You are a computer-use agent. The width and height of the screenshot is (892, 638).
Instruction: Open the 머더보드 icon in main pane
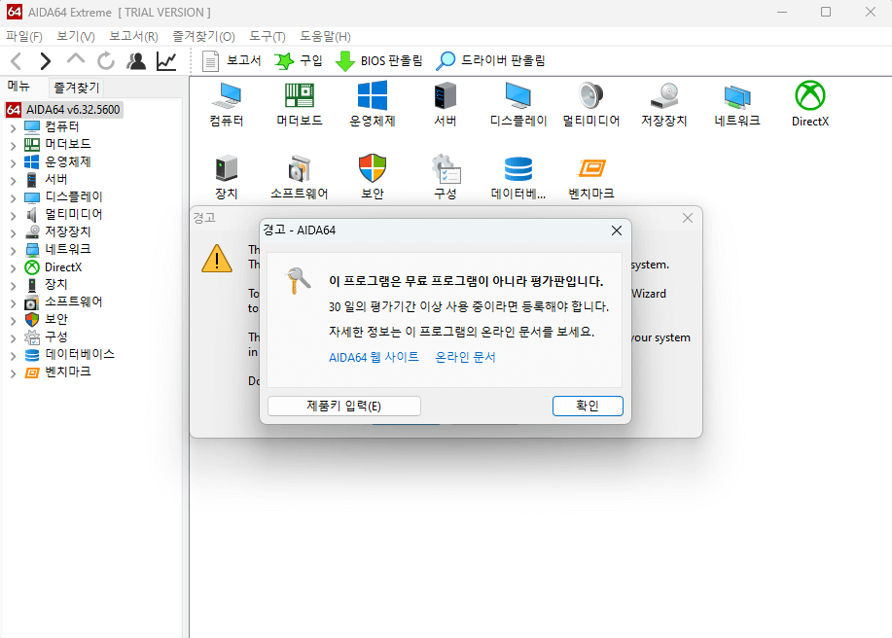300,103
